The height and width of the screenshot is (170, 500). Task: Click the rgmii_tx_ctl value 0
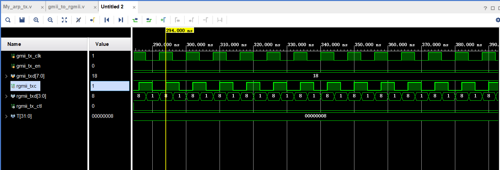click(x=93, y=106)
